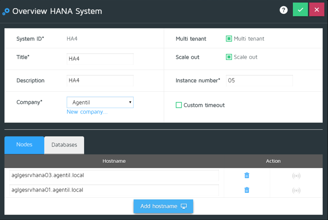Click the aglgesrvhana03.agentil.local hostname field
The width and height of the screenshot is (328, 220).
point(114,175)
